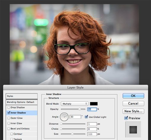
Task: Click the New Style... button
Action: click(133, 111)
